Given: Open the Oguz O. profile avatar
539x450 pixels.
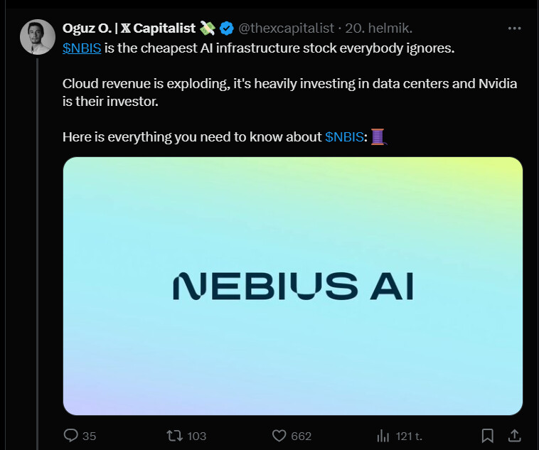Looking at the screenshot, I should pos(34,37).
